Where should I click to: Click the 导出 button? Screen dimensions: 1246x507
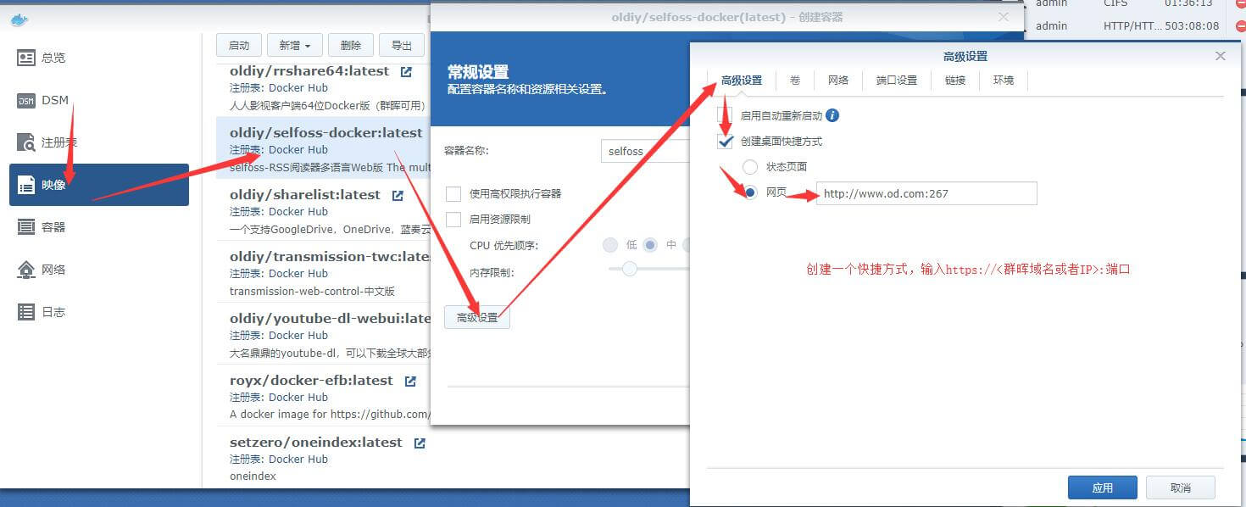[x=402, y=46]
